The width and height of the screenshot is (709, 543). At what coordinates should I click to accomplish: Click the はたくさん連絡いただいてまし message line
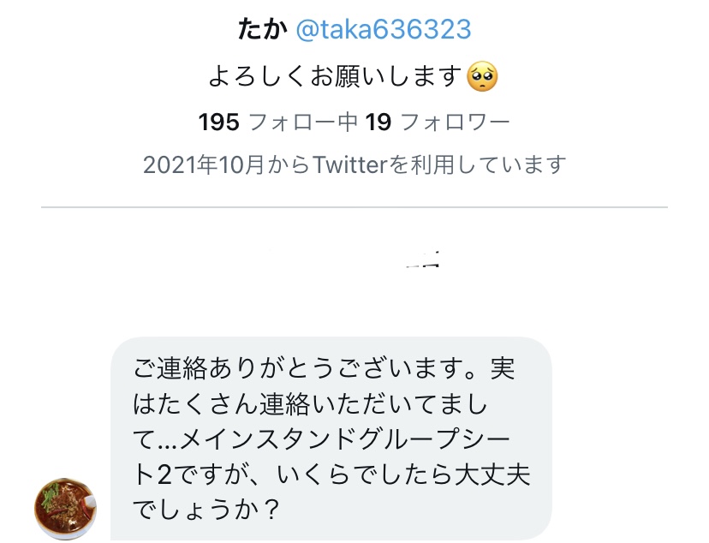pos(310,403)
